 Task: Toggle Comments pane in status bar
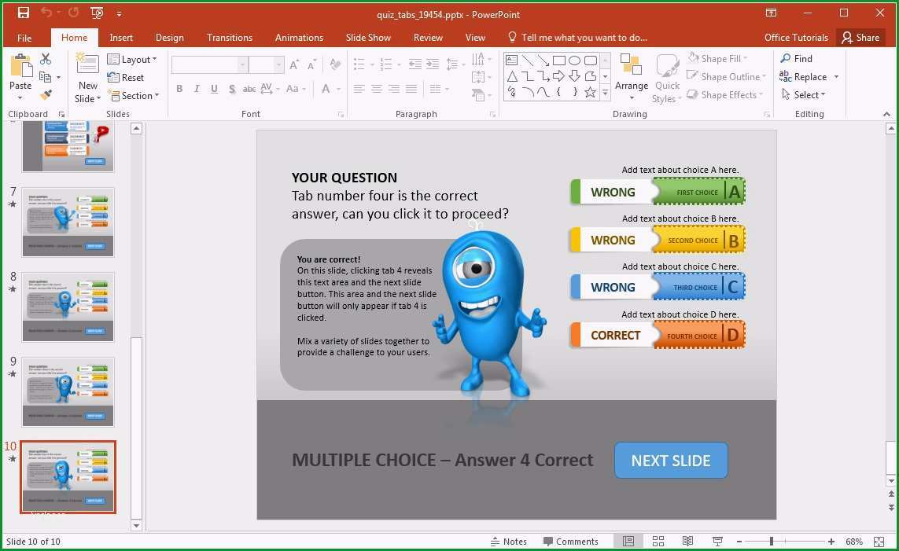pos(570,542)
